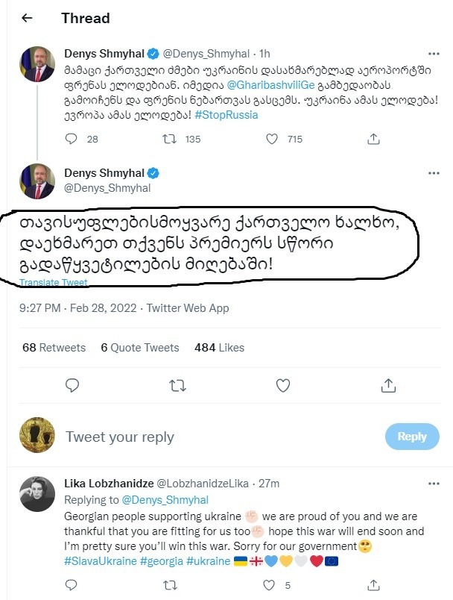This screenshot has height=600, width=453.
Task: Like the main tweet heart icon
Action: [283, 385]
